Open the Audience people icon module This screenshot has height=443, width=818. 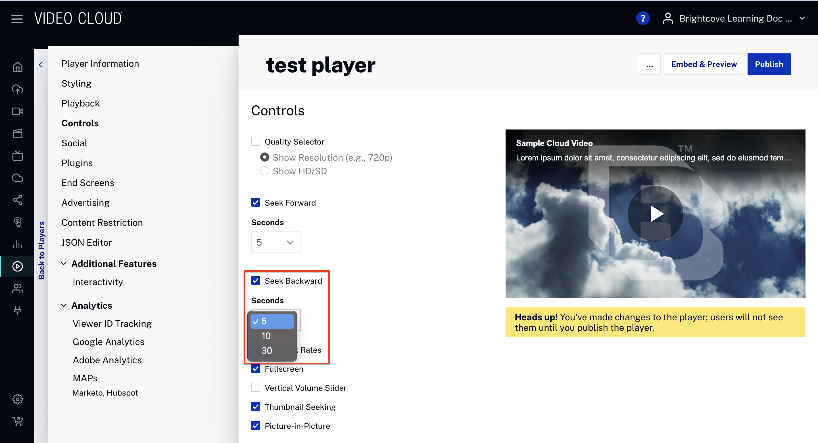click(x=17, y=288)
